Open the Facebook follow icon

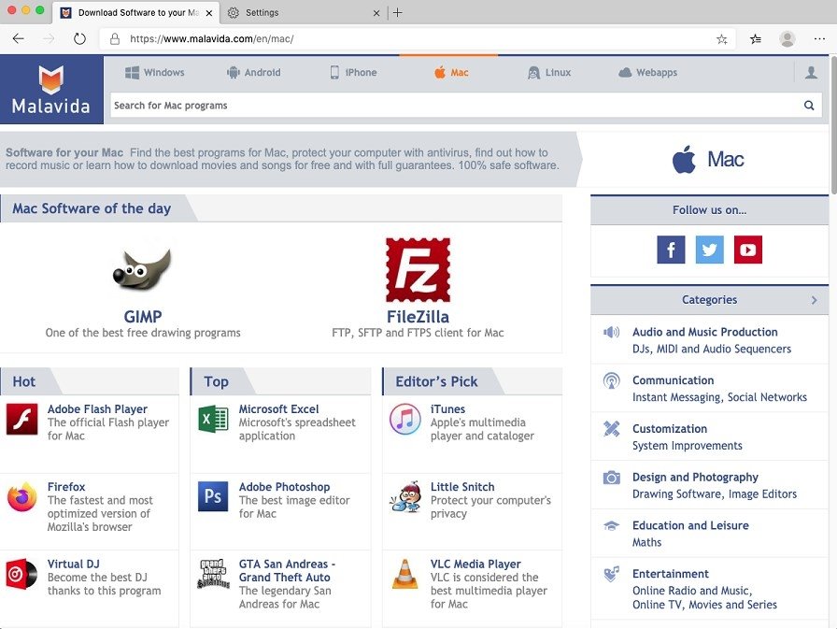[x=671, y=250]
